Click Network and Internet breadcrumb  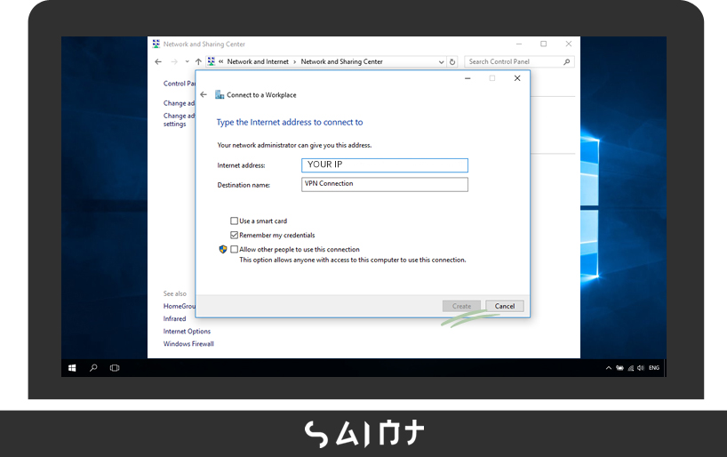[x=258, y=62]
